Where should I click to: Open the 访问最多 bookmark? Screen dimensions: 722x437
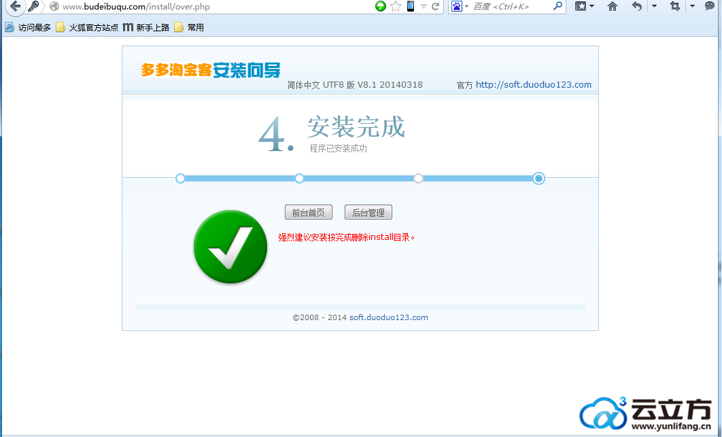[x=28, y=28]
